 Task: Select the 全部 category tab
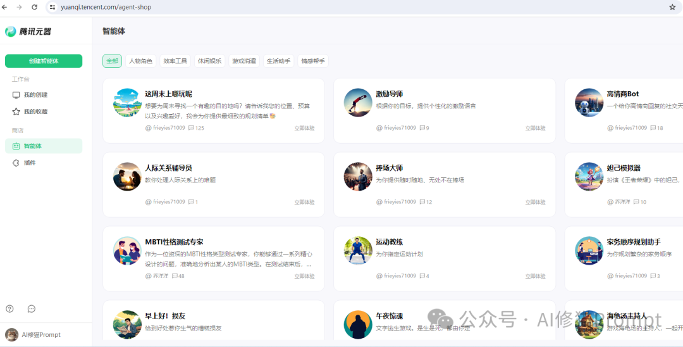[x=113, y=61]
